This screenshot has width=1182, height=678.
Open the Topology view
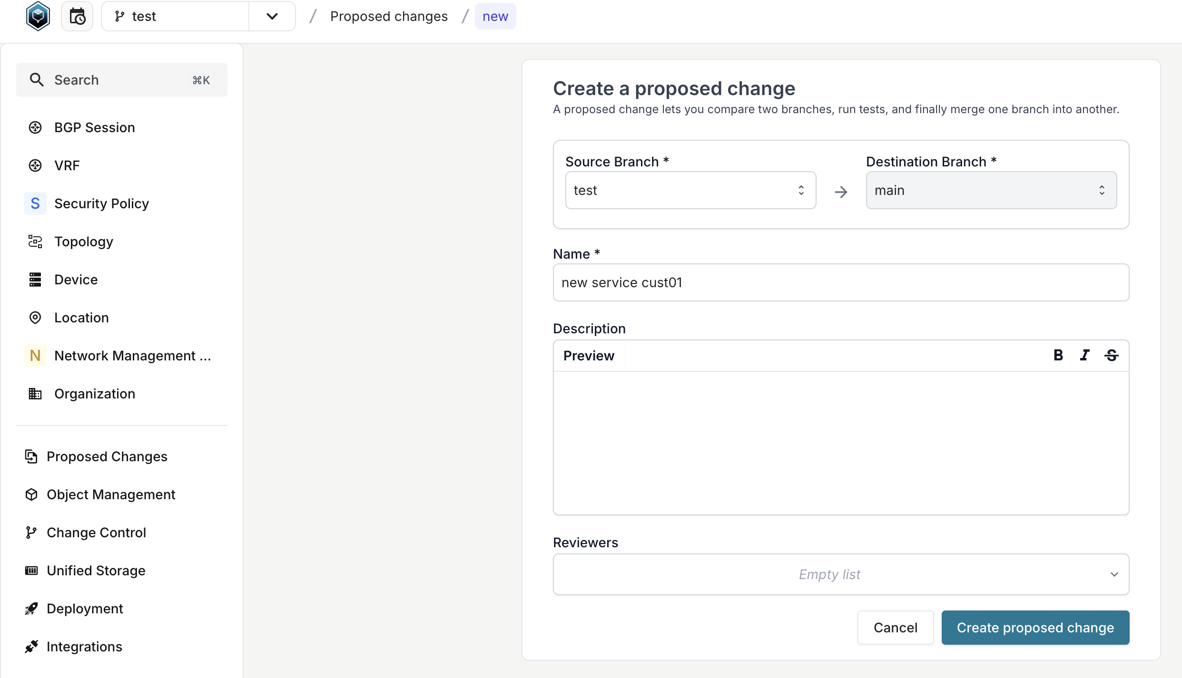tap(84, 241)
